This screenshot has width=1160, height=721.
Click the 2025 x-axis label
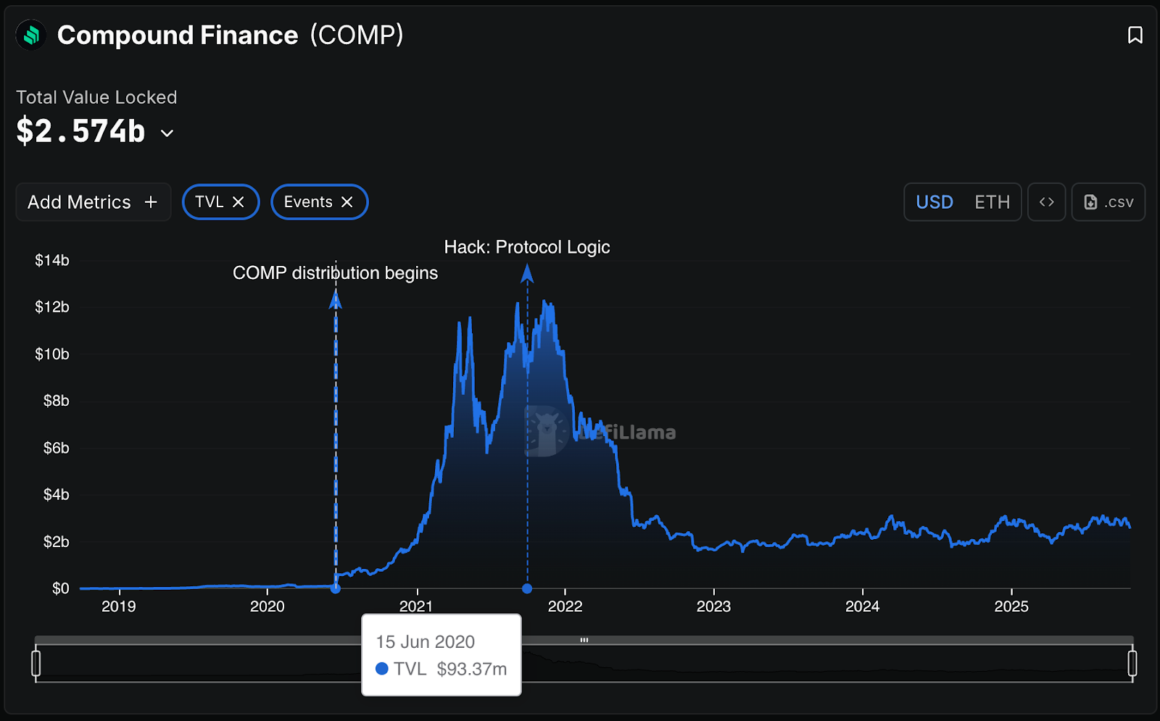(1011, 607)
